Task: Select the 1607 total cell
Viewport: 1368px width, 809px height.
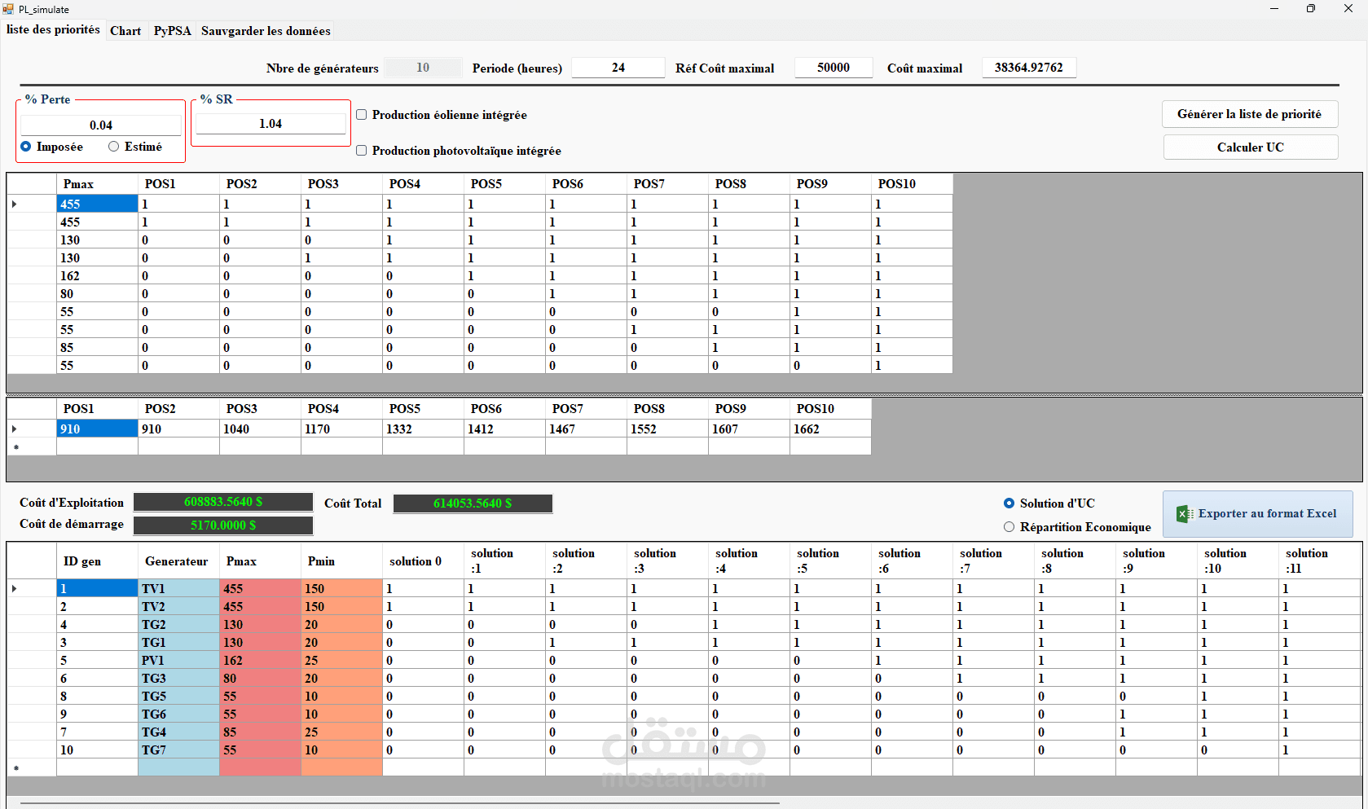Action: (x=749, y=429)
